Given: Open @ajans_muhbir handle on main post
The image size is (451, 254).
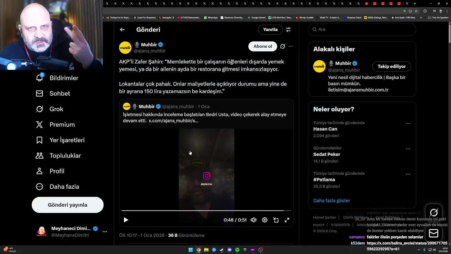Looking at the screenshot, I should [150, 51].
